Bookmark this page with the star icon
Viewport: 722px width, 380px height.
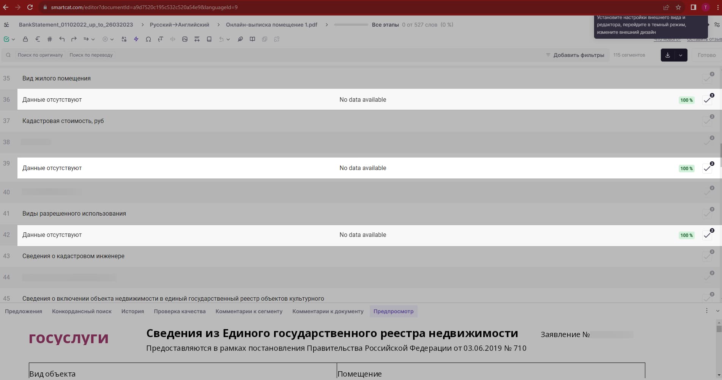pos(678,7)
